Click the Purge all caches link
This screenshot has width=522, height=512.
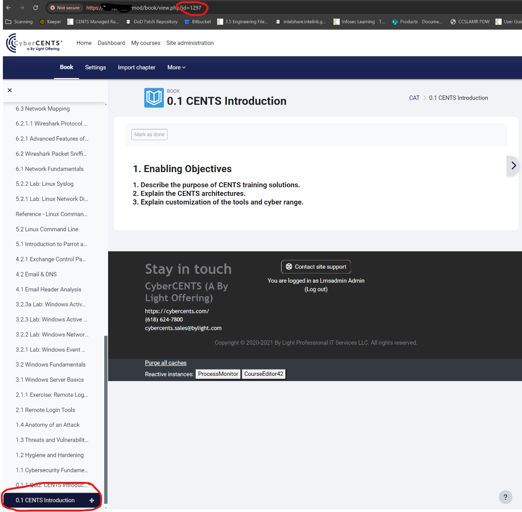tap(165, 363)
